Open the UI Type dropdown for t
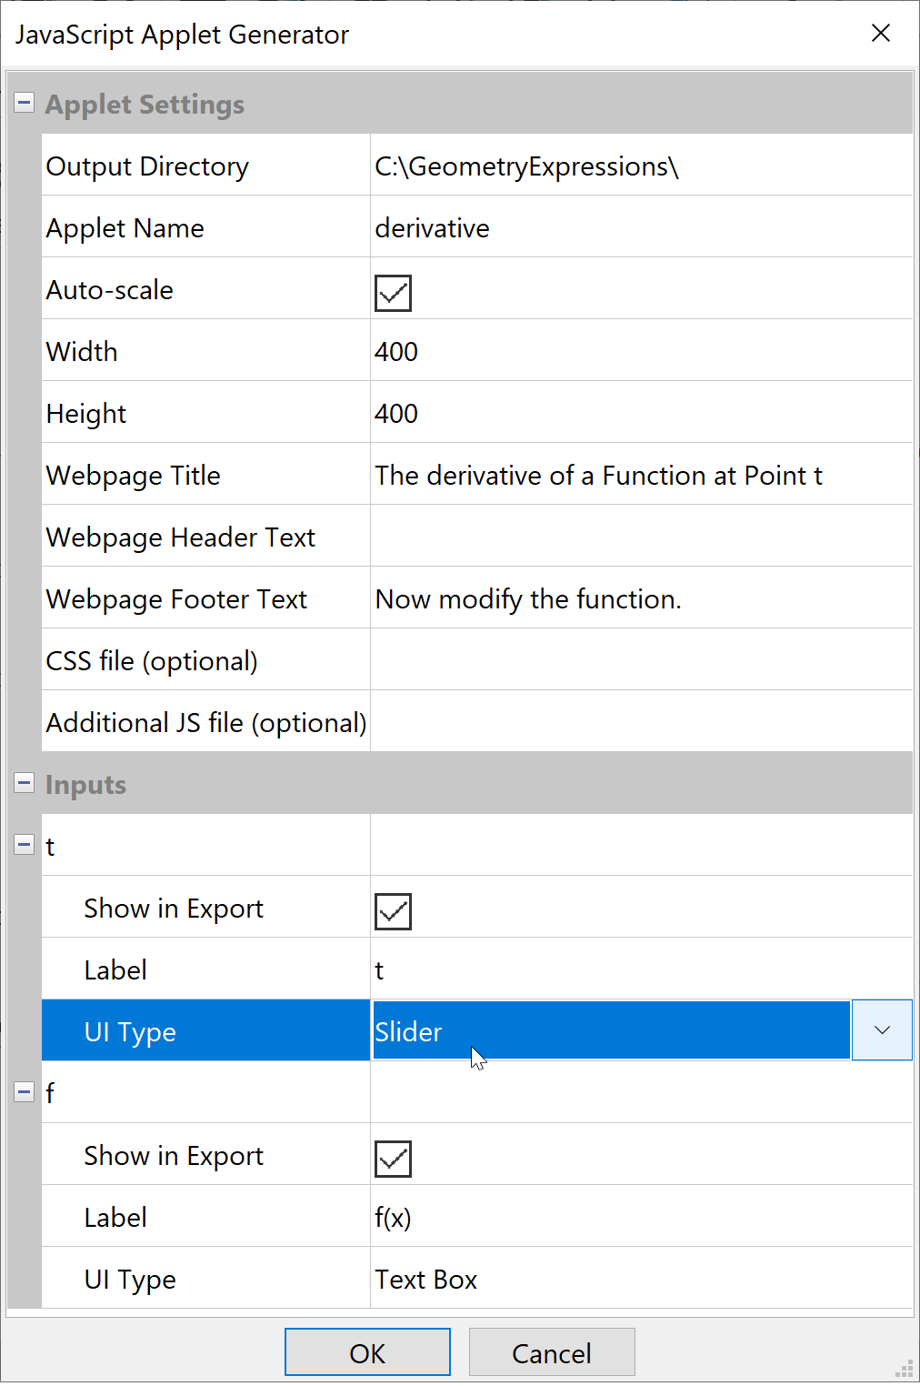 point(880,1029)
